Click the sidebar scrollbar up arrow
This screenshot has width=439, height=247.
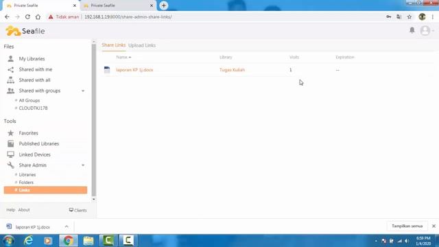(94, 42)
